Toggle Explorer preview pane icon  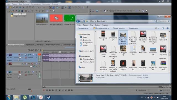[163, 28]
